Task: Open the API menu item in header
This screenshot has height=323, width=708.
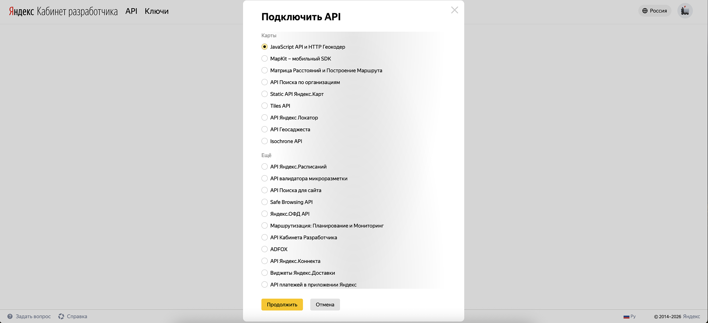Action: click(131, 11)
